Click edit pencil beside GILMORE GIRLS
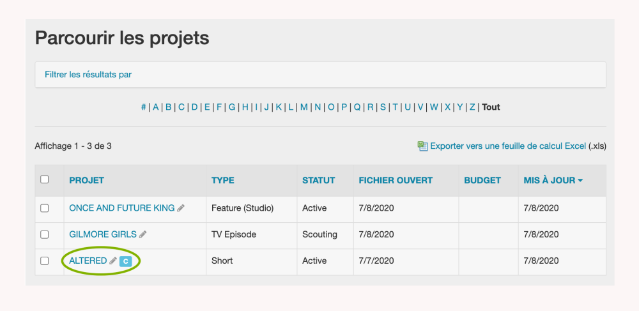 click(143, 234)
